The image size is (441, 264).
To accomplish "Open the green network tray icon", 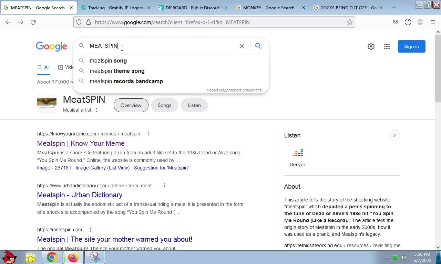I will [x=395, y=257].
